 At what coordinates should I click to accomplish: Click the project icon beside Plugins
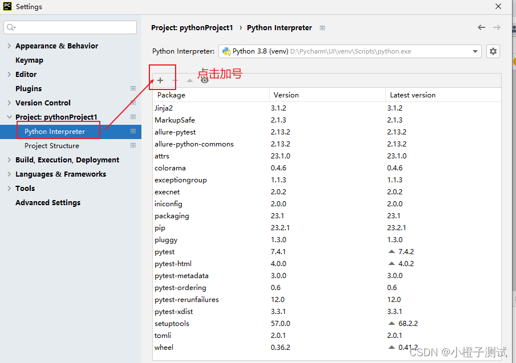tap(133, 88)
